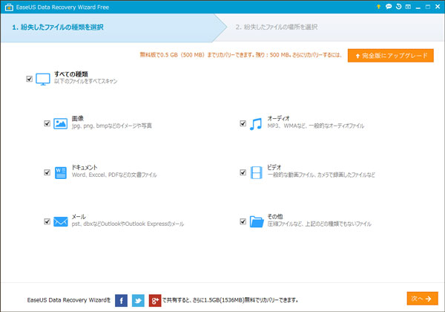Toggle the 画像 checkbox
Viewport: 445px width, 312px height.
tap(47, 123)
